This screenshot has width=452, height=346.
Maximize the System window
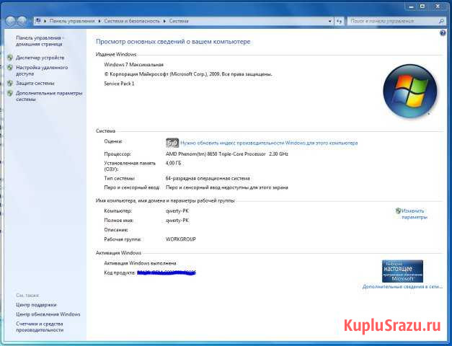423,6
